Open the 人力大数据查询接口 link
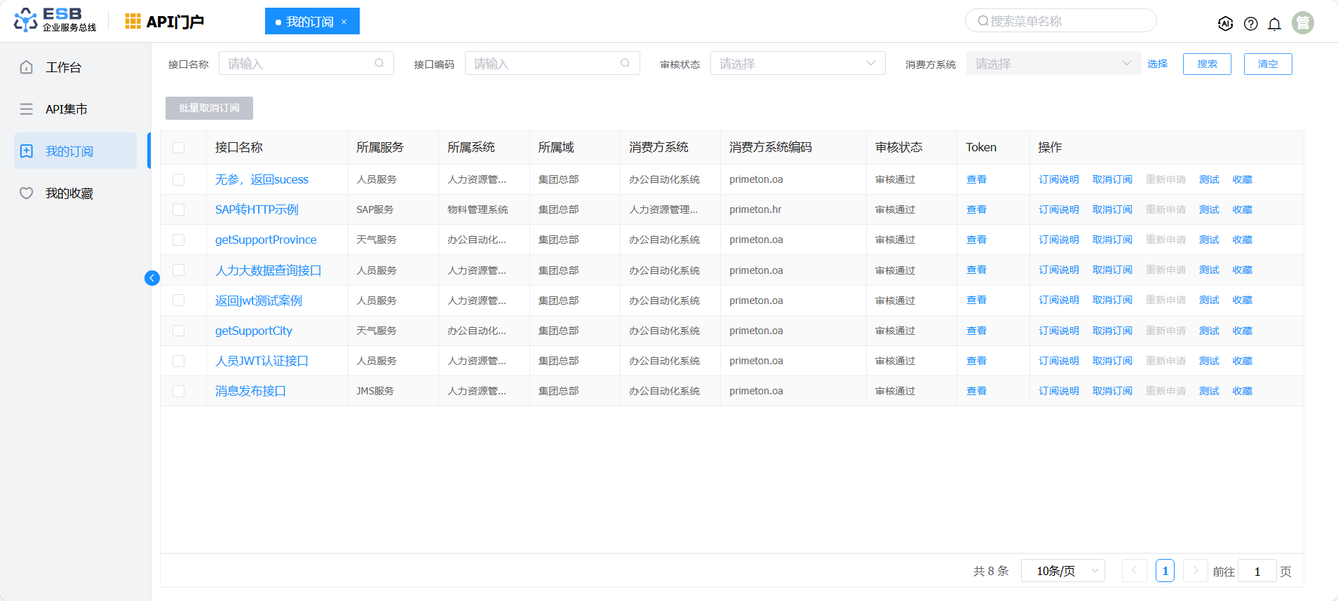1338x601 pixels. [268, 270]
